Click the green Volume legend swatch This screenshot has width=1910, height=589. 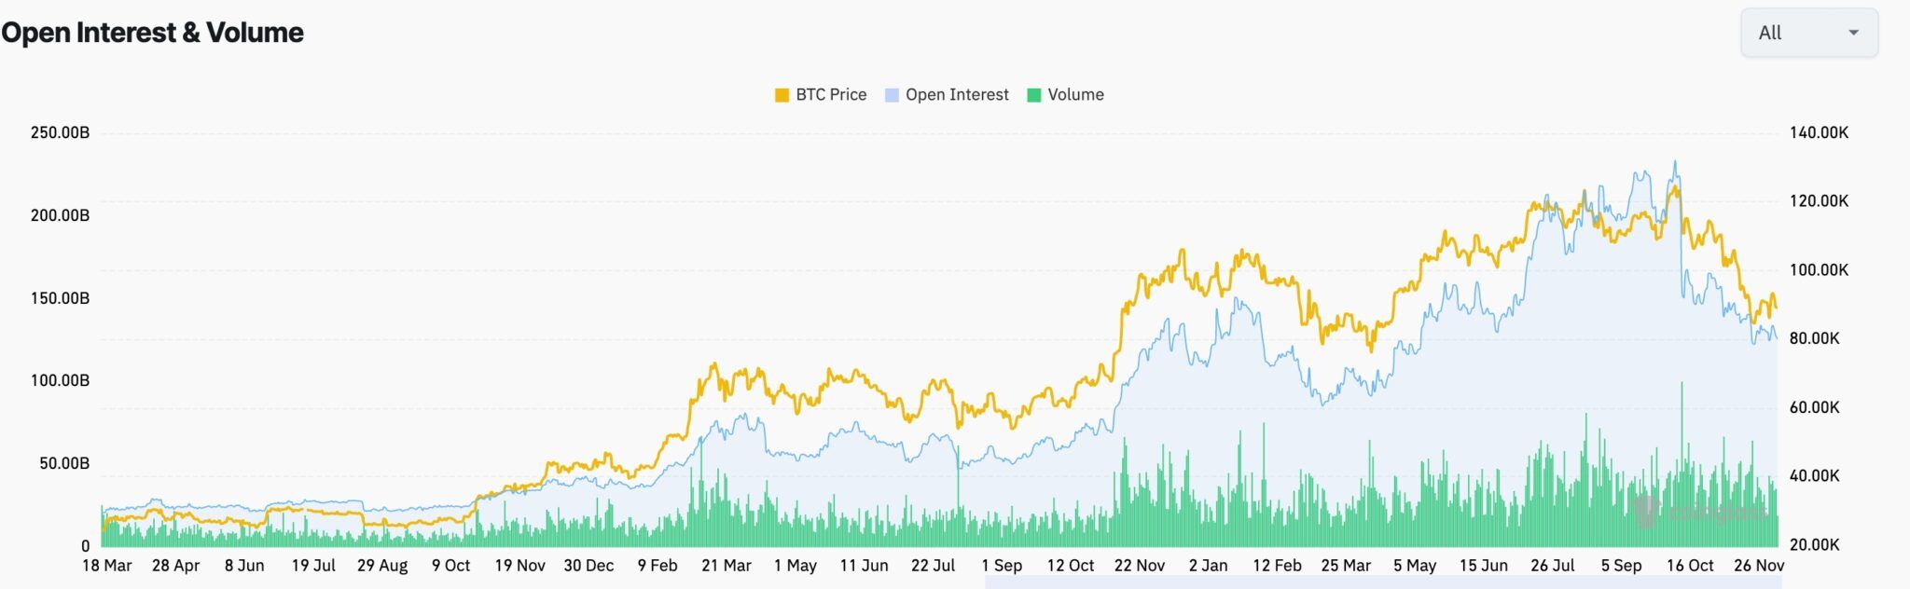1035,94
